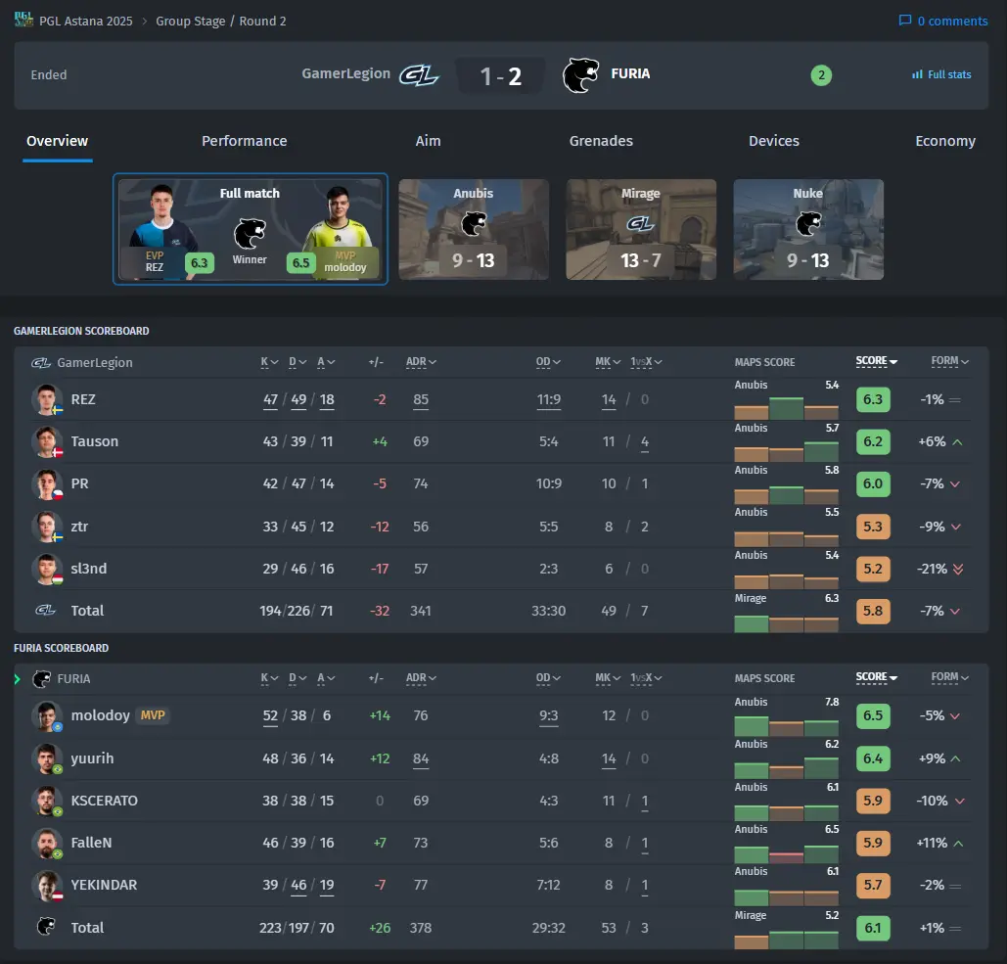Sort FURIA scoreboard by FORM
1007x964 pixels.
(950, 677)
